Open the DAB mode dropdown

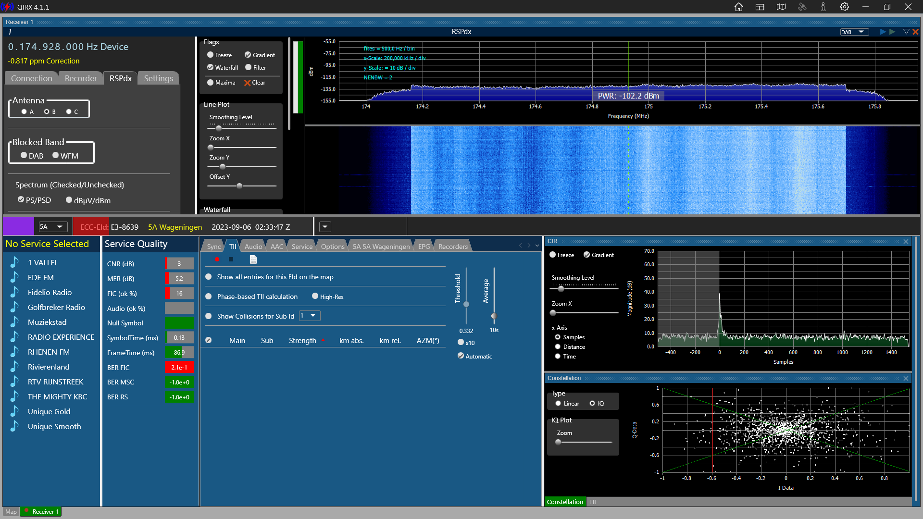point(854,32)
